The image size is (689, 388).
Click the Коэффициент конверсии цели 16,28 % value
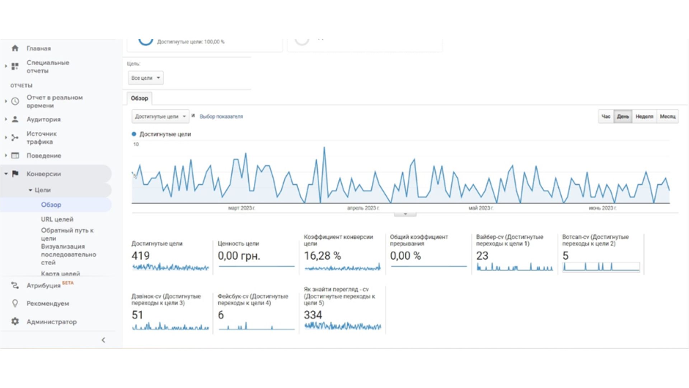coord(322,256)
